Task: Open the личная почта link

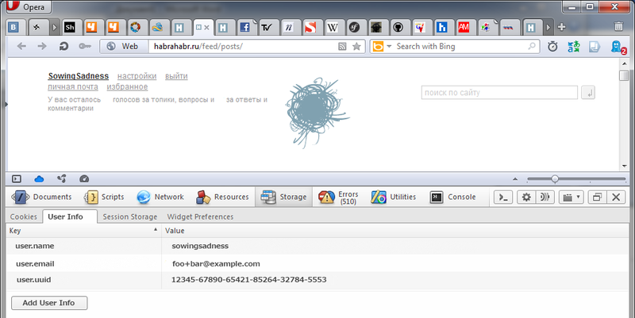Action: 73,86
